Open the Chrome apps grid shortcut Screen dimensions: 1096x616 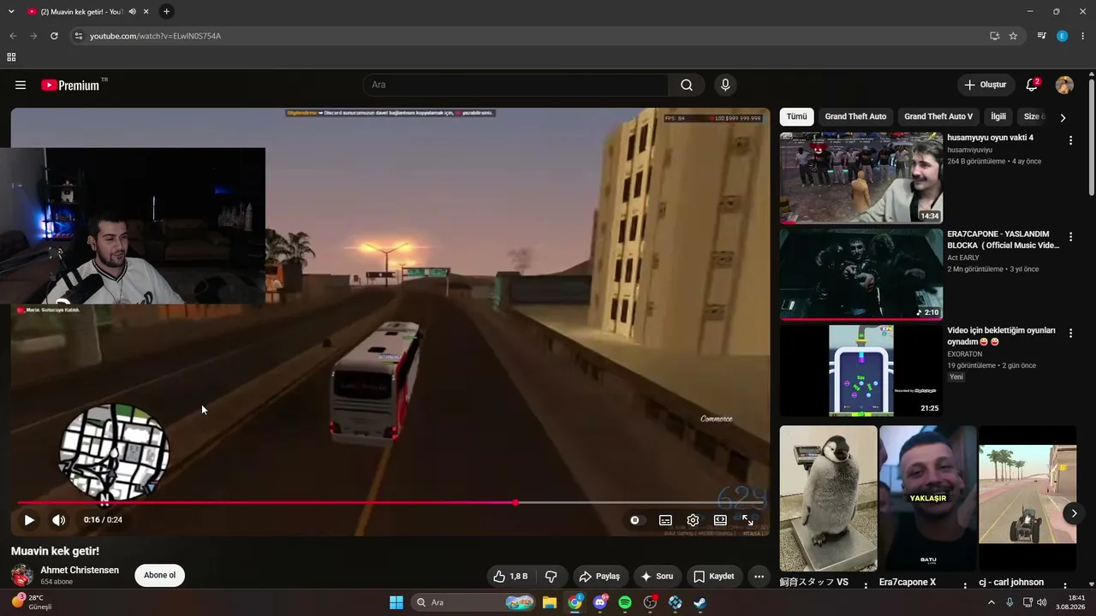11,57
